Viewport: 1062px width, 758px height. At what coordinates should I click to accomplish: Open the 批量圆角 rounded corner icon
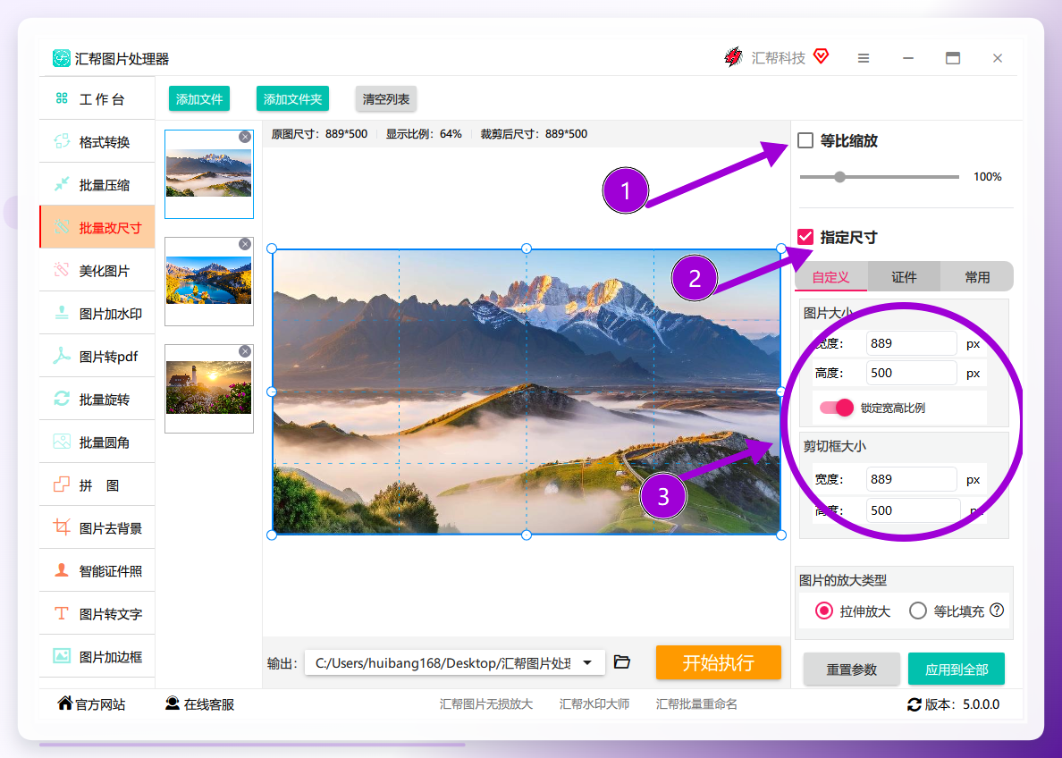(62, 442)
